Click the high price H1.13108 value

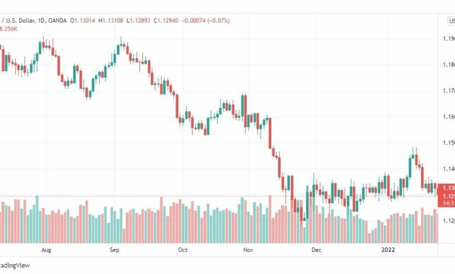point(111,20)
